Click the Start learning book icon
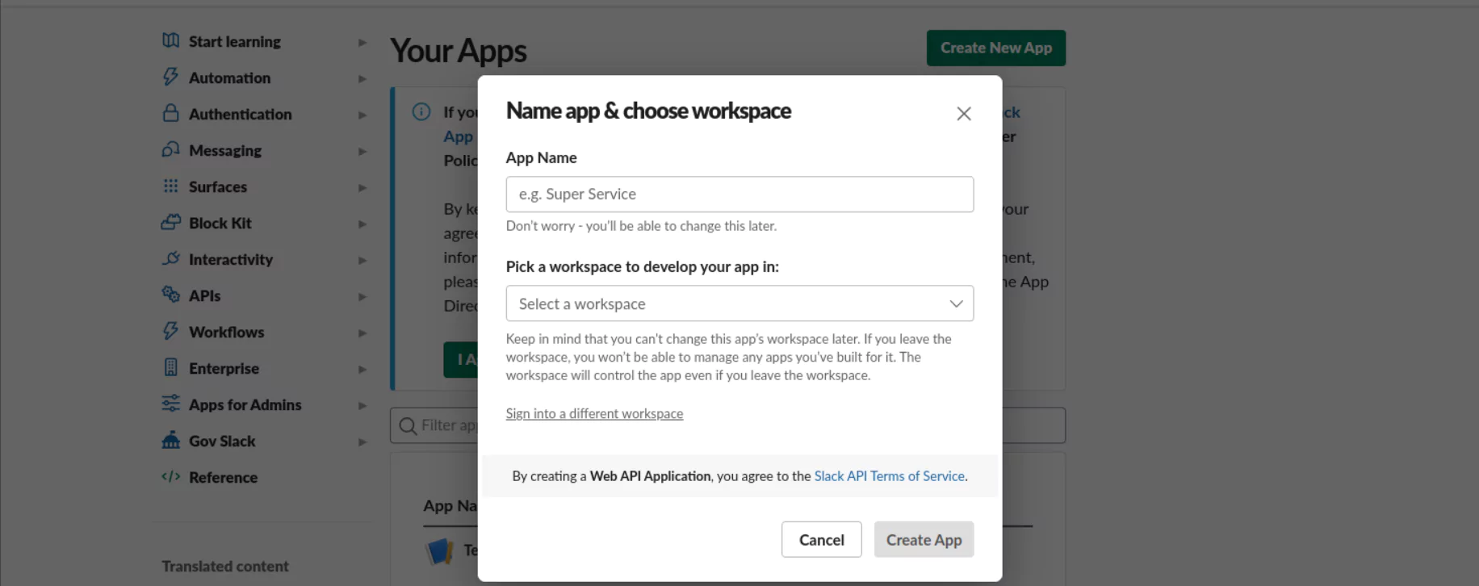Viewport: 1479px width, 586px height. pyautogui.click(x=170, y=40)
